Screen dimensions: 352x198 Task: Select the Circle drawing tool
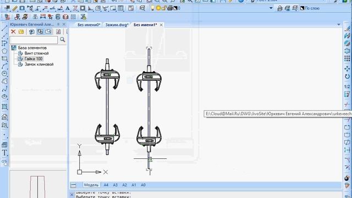coord(4,74)
